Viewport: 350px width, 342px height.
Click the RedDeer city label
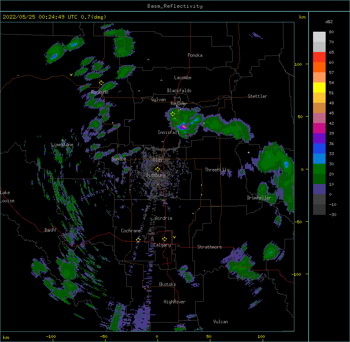(x=179, y=104)
